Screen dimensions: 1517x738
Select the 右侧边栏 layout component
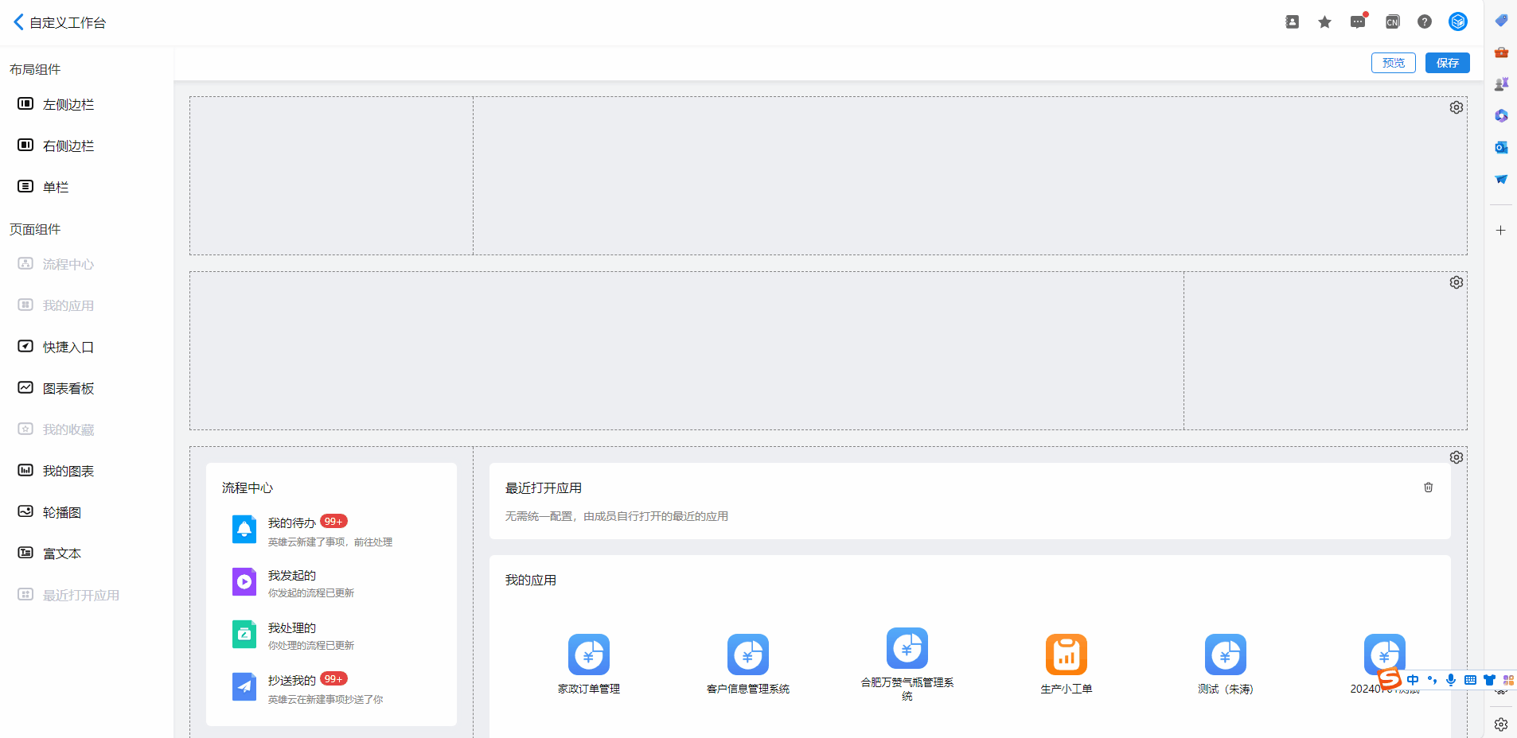coord(68,146)
